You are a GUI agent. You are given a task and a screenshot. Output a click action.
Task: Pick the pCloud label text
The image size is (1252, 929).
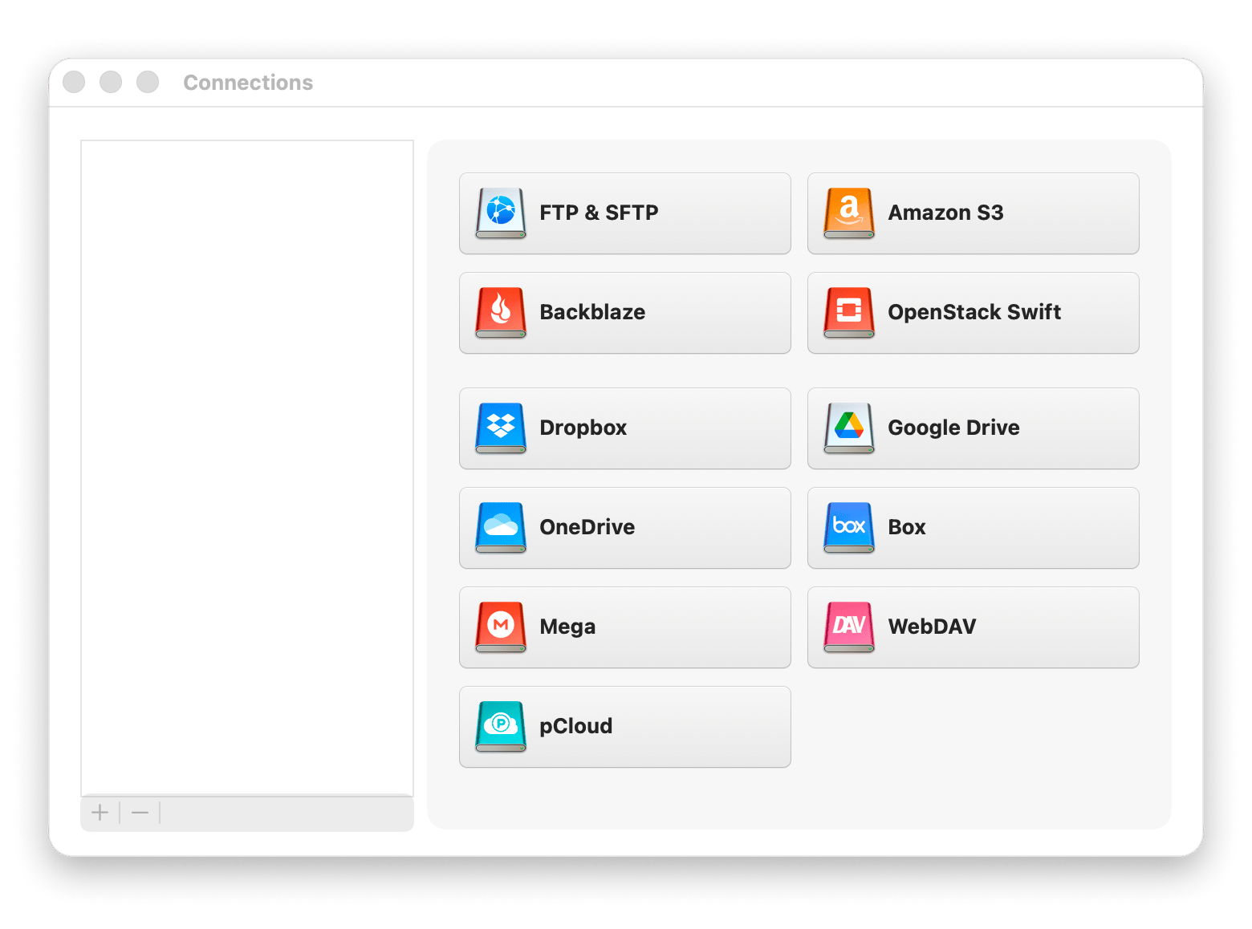pyautogui.click(x=575, y=726)
